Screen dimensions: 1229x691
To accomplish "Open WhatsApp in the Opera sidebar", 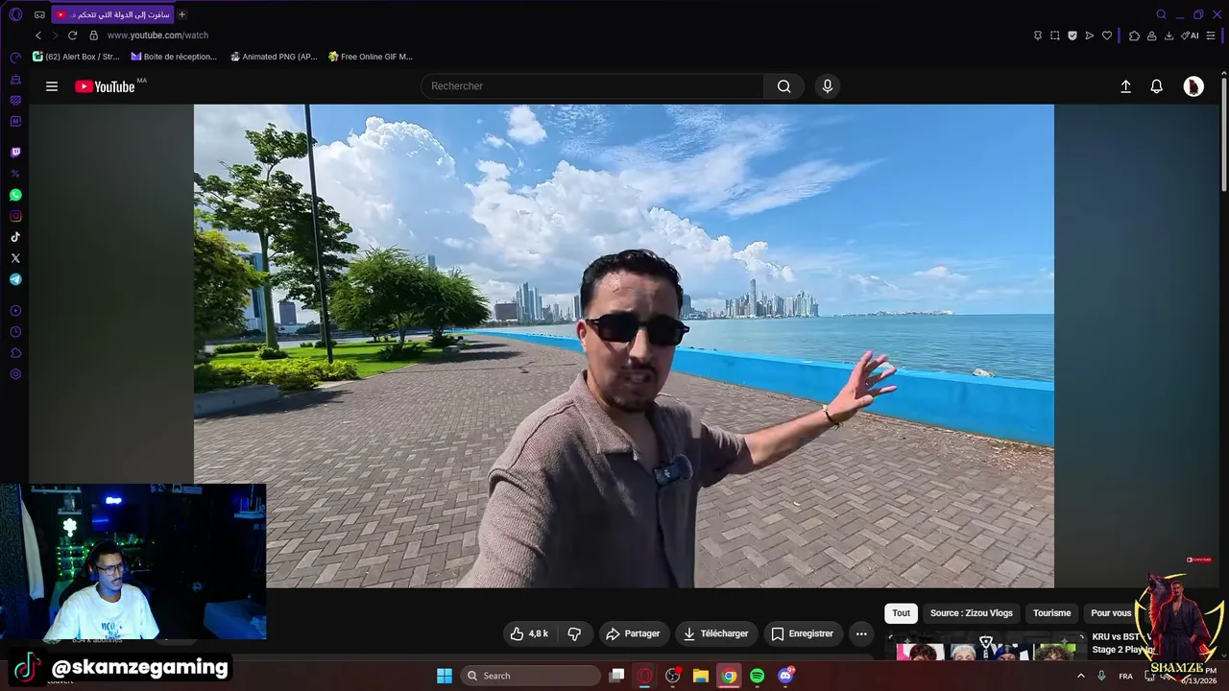I will pyautogui.click(x=15, y=195).
